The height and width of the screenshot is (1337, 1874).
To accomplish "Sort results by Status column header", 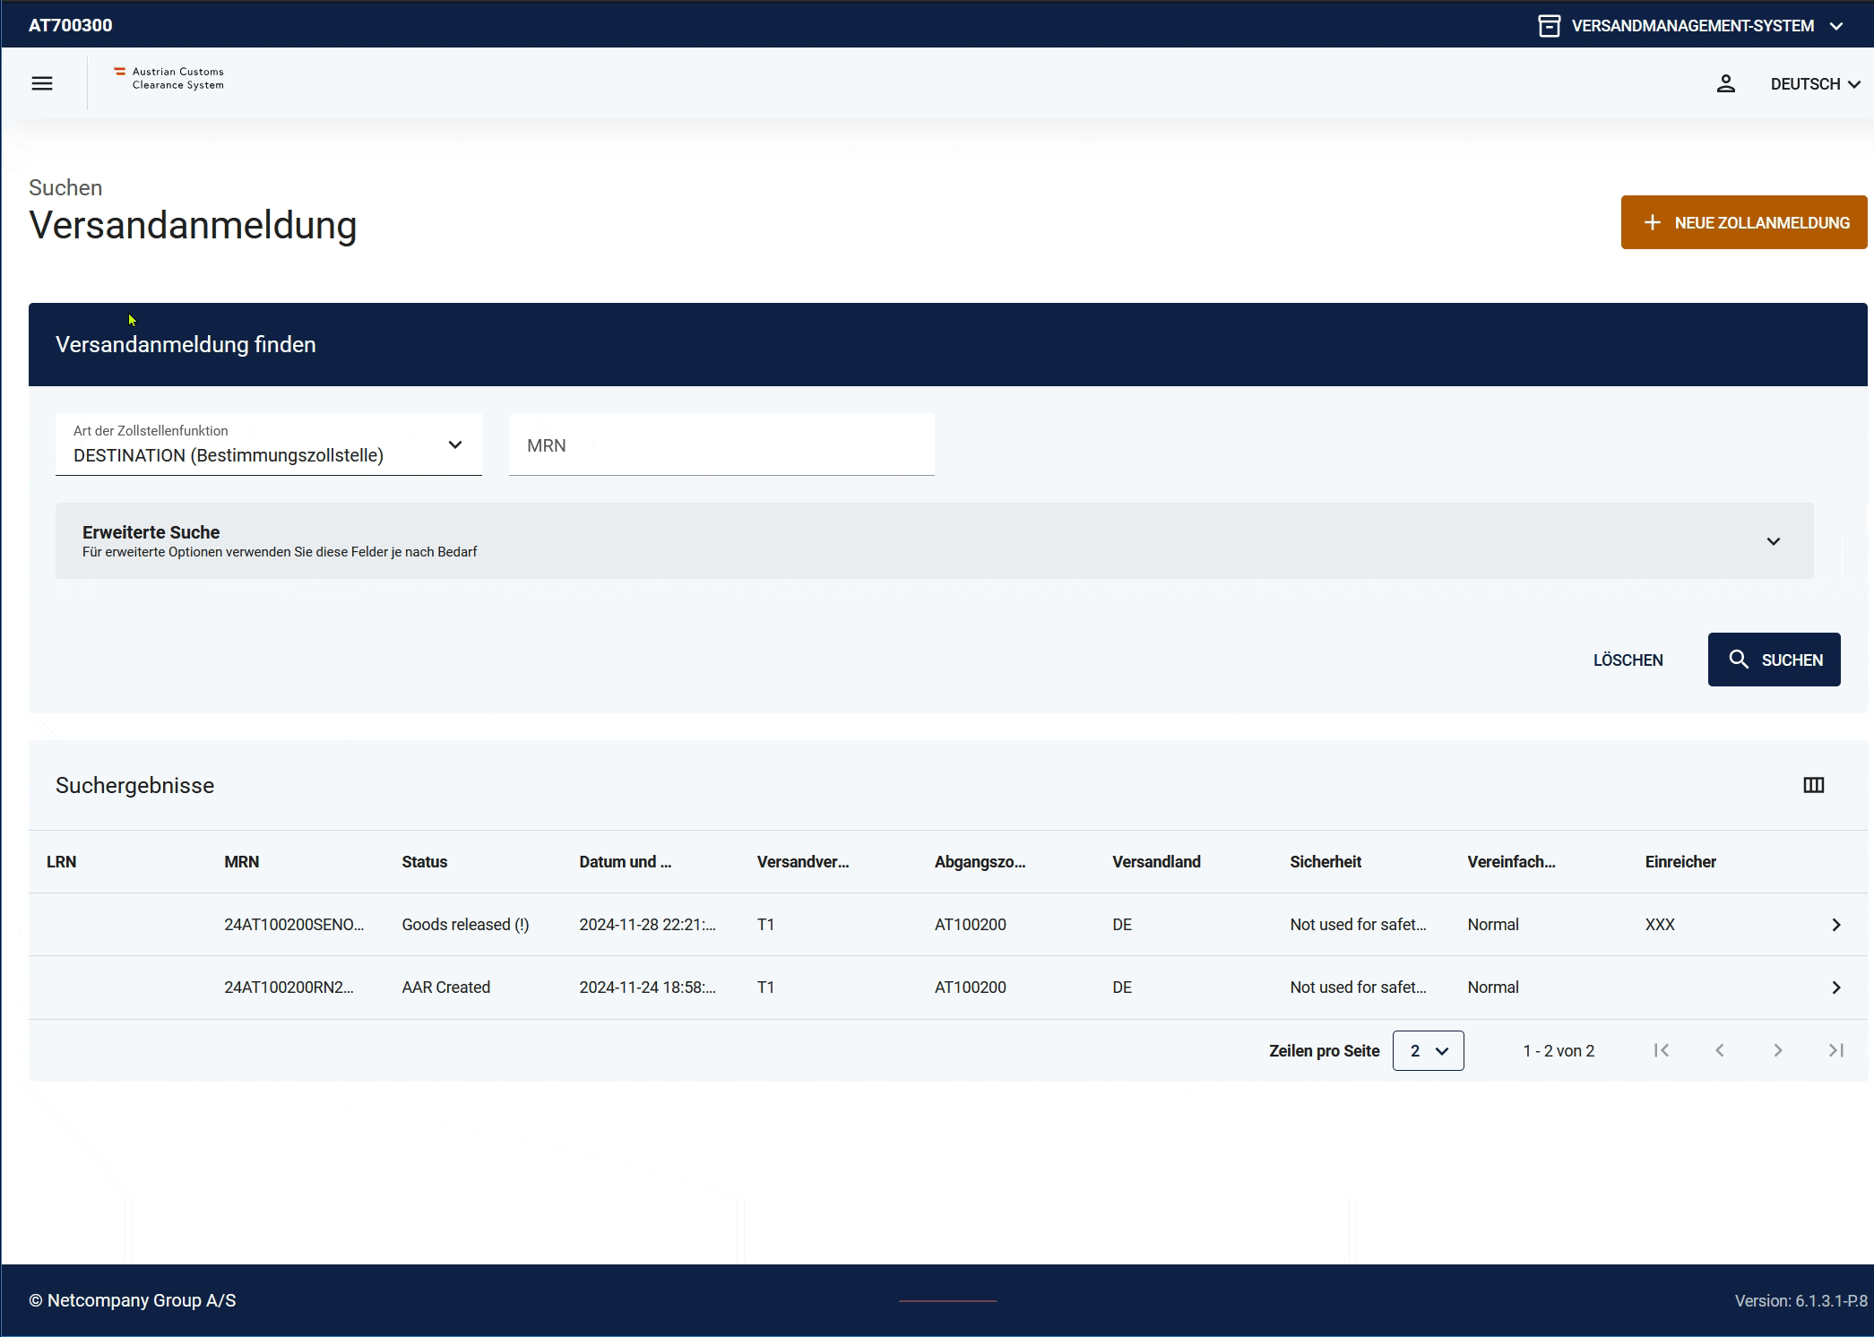I will [424, 862].
